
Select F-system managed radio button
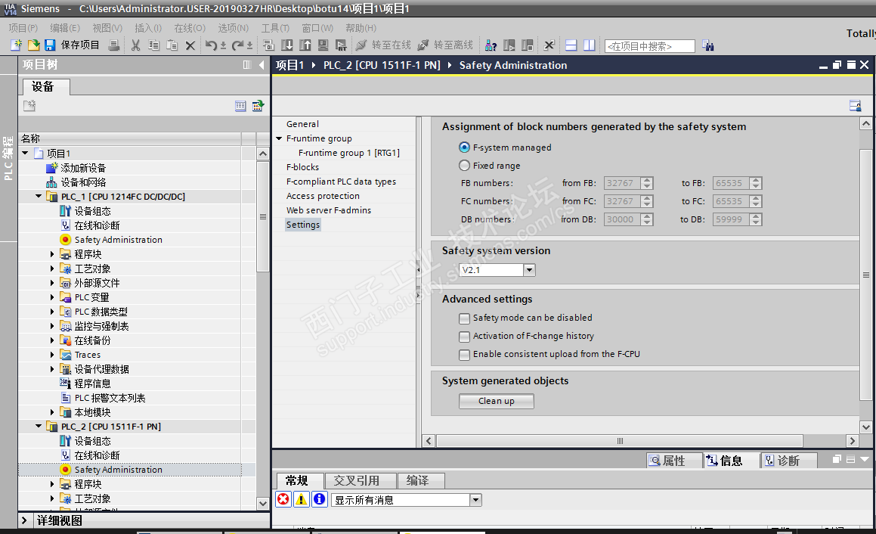tap(464, 147)
